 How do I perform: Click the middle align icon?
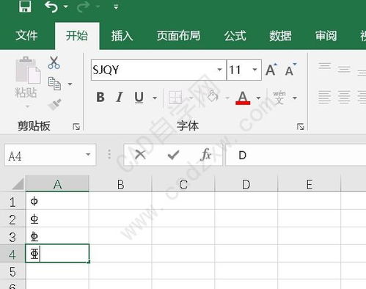[x=344, y=69]
